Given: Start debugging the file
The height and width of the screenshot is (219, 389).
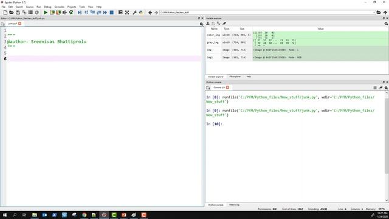Looking at the screenshot, I should [x=80, y=12].
